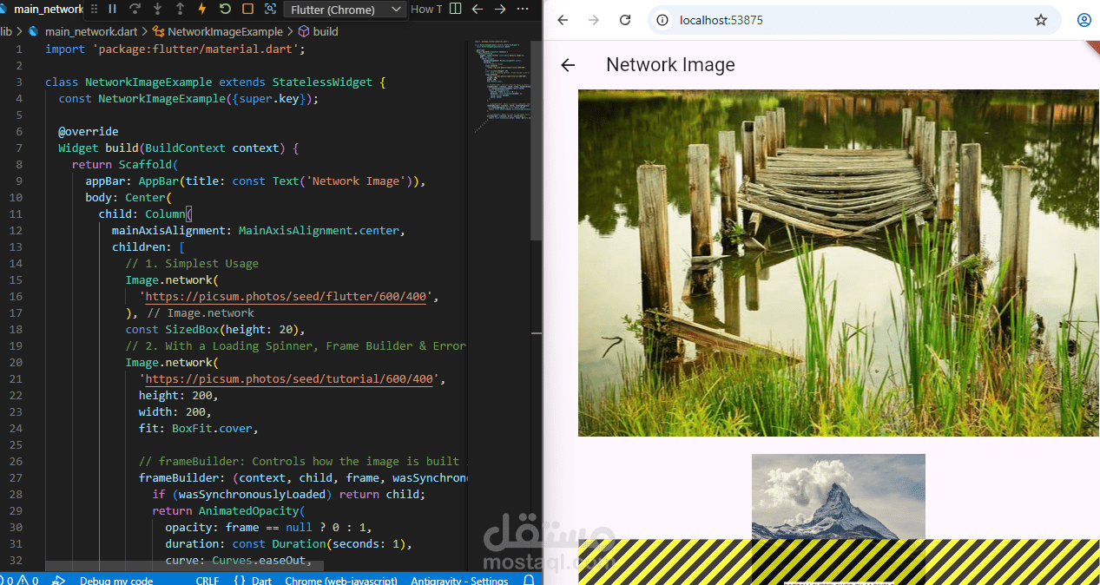Select the Chrome (web-javascript) device in status bar
The width and height of the screenshot is (1100, 585).
[341, 580]
